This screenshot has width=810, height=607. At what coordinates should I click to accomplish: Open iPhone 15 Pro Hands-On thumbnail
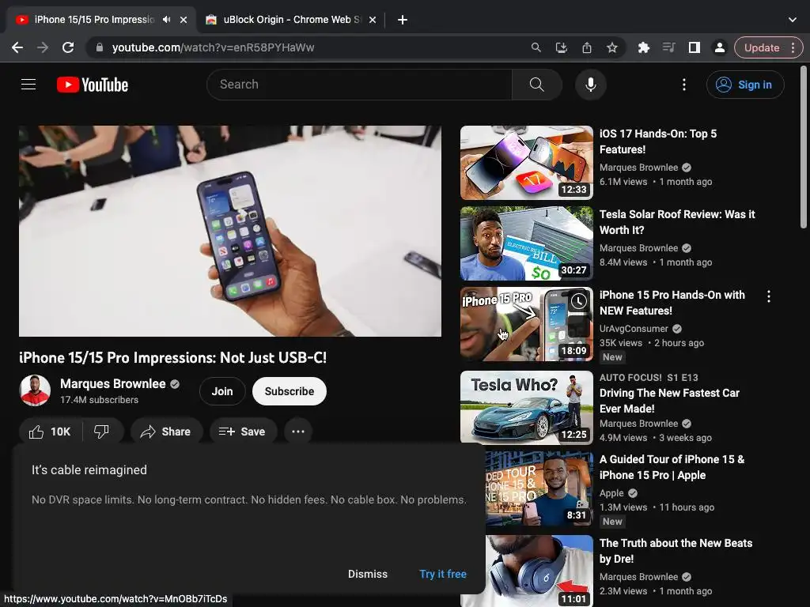coord(526,323)
